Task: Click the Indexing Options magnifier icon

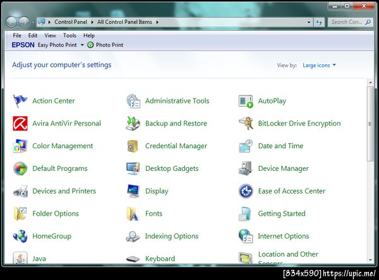Action: click(133, 236)
